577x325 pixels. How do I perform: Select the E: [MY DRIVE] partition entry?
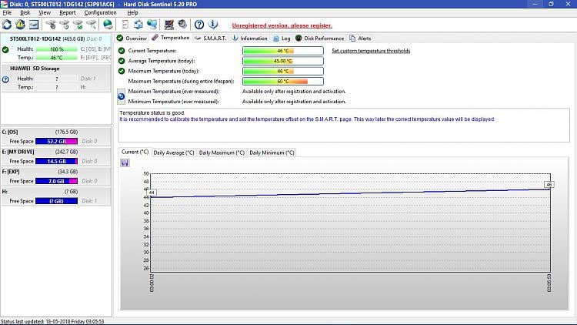pos(55,151)
